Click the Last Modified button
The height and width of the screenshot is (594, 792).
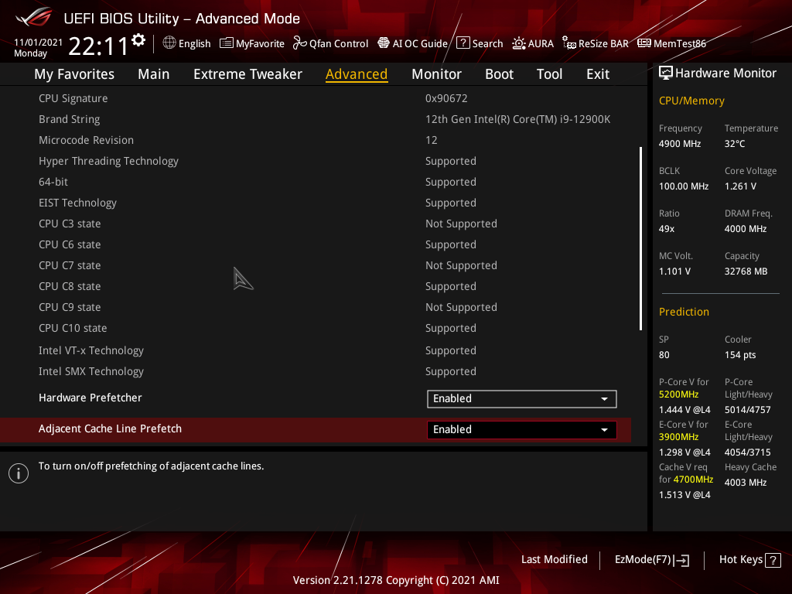point(554,559)
